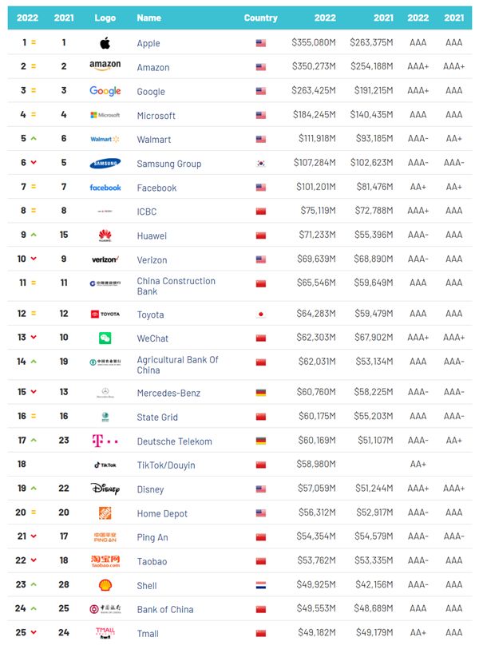Screen dimensions: 479x653
Task: Open the TikTok/Douyin name link
Action: coord(166,465)
